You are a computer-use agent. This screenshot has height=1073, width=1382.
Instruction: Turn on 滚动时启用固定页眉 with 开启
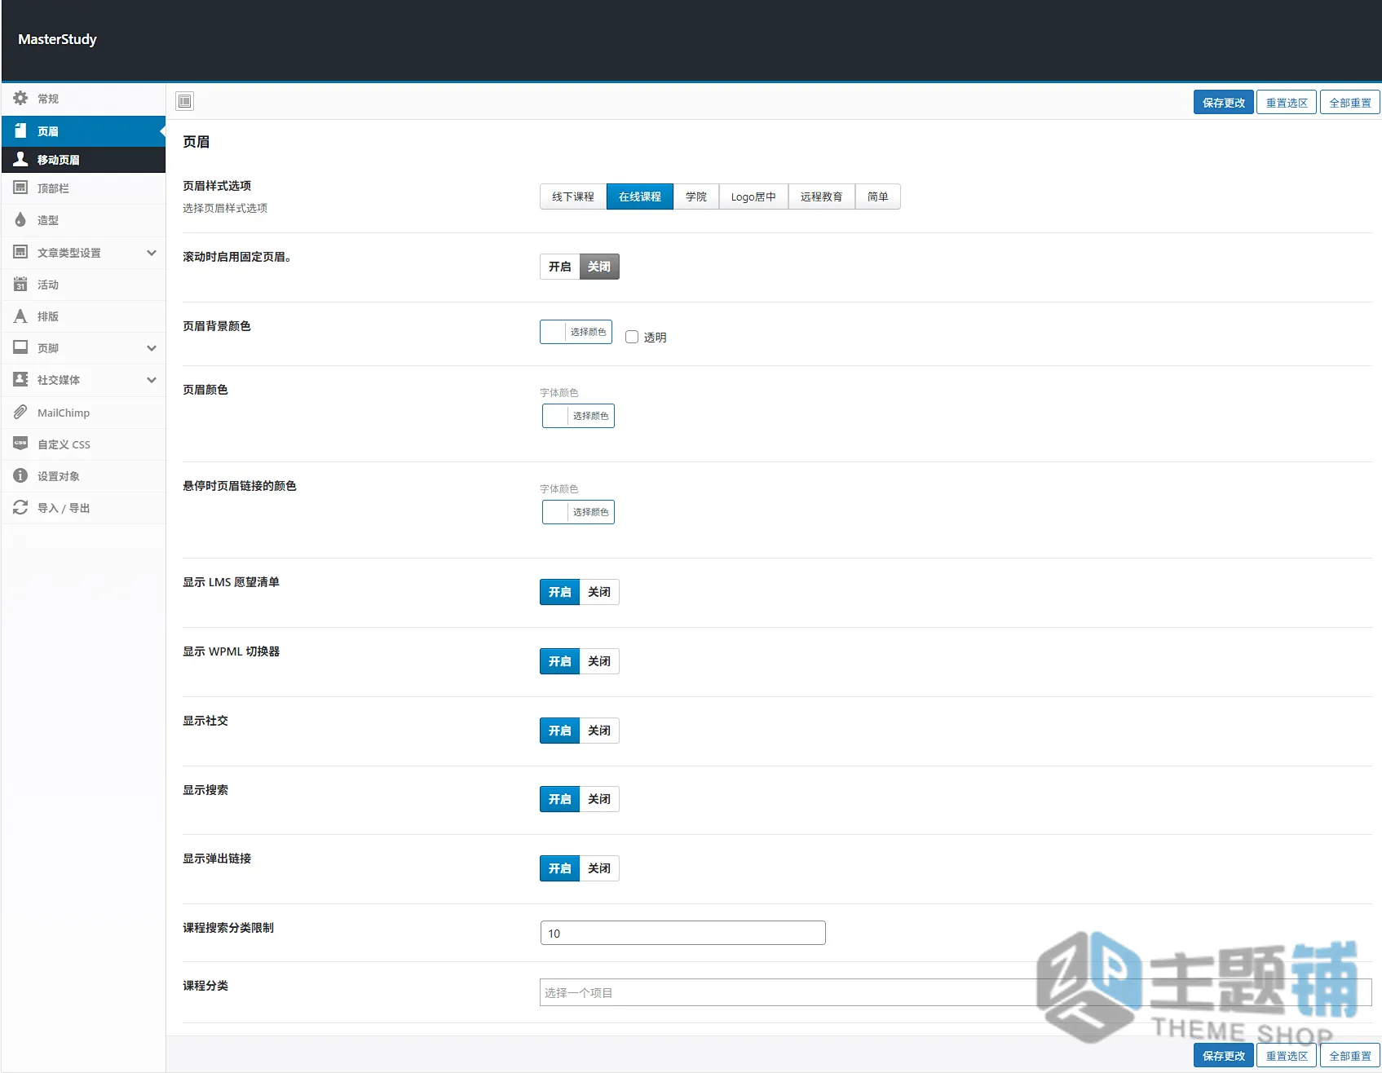[x=560, y=267]
